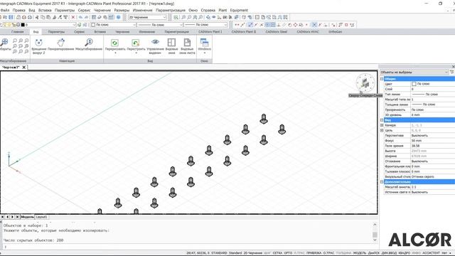
Task: Click the command line input field
Action: (x=188, y=247)
